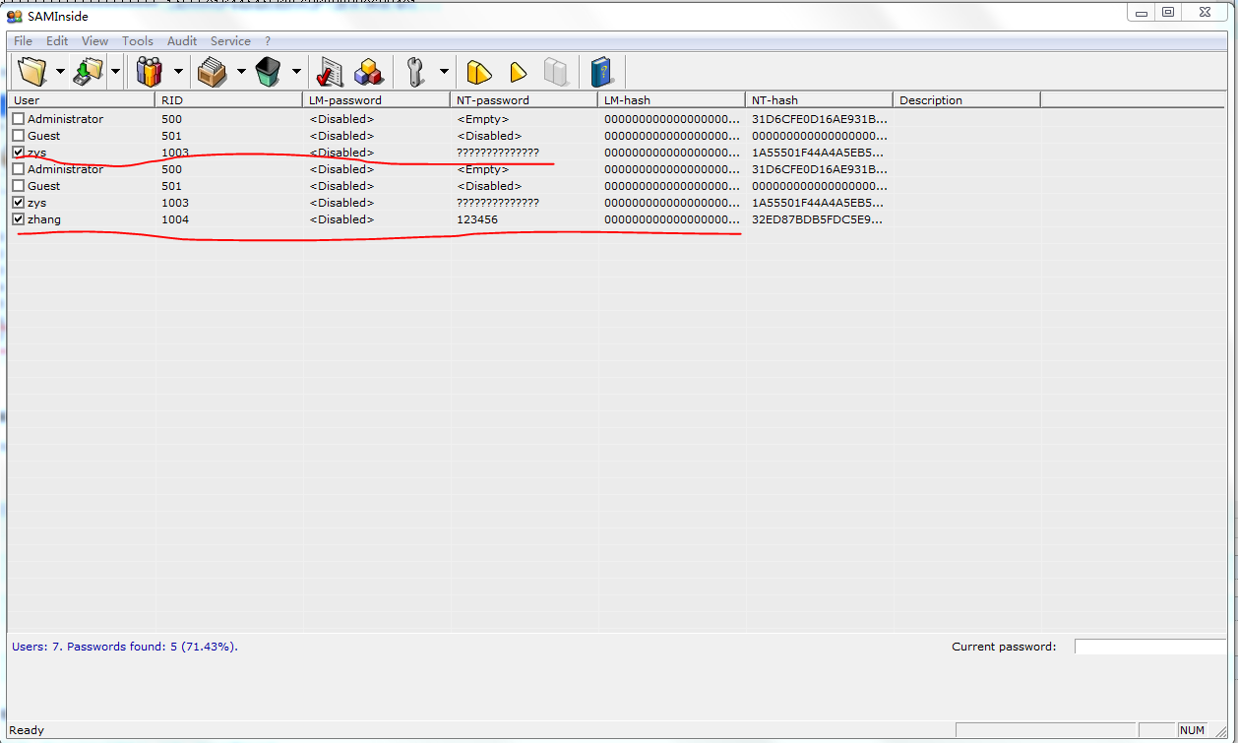Expand dropdown arrow beside export icon

pyautogui.click(x=115, y=72)
